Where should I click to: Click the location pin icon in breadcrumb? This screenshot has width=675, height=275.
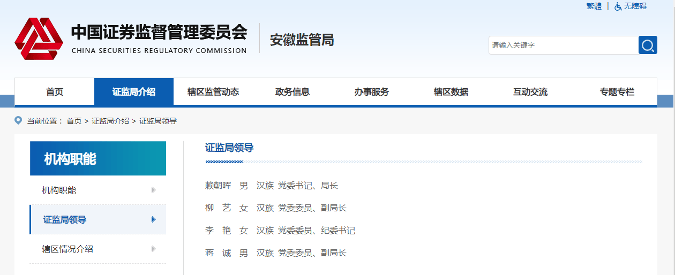click(18, 120)
